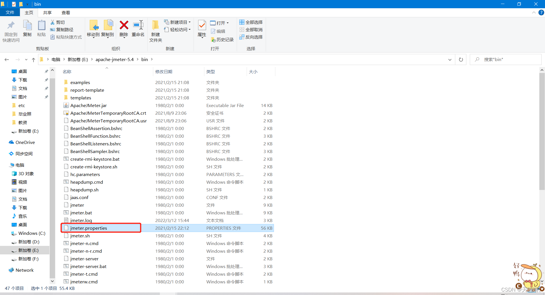
Task: Select 新加卷 (D:) drive in sidebar
Action: tap(26, 242)
